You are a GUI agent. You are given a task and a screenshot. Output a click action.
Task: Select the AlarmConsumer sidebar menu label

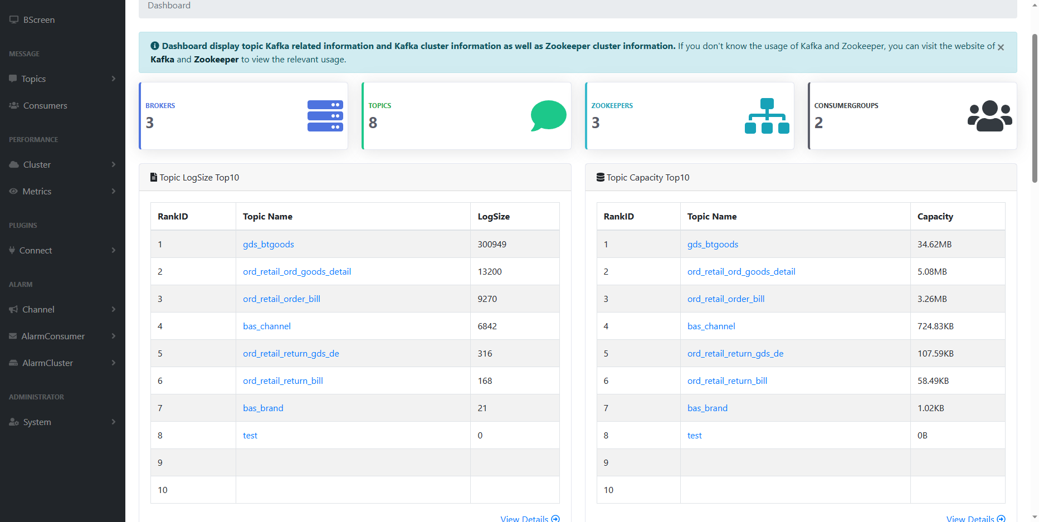[x=53, y=336]
